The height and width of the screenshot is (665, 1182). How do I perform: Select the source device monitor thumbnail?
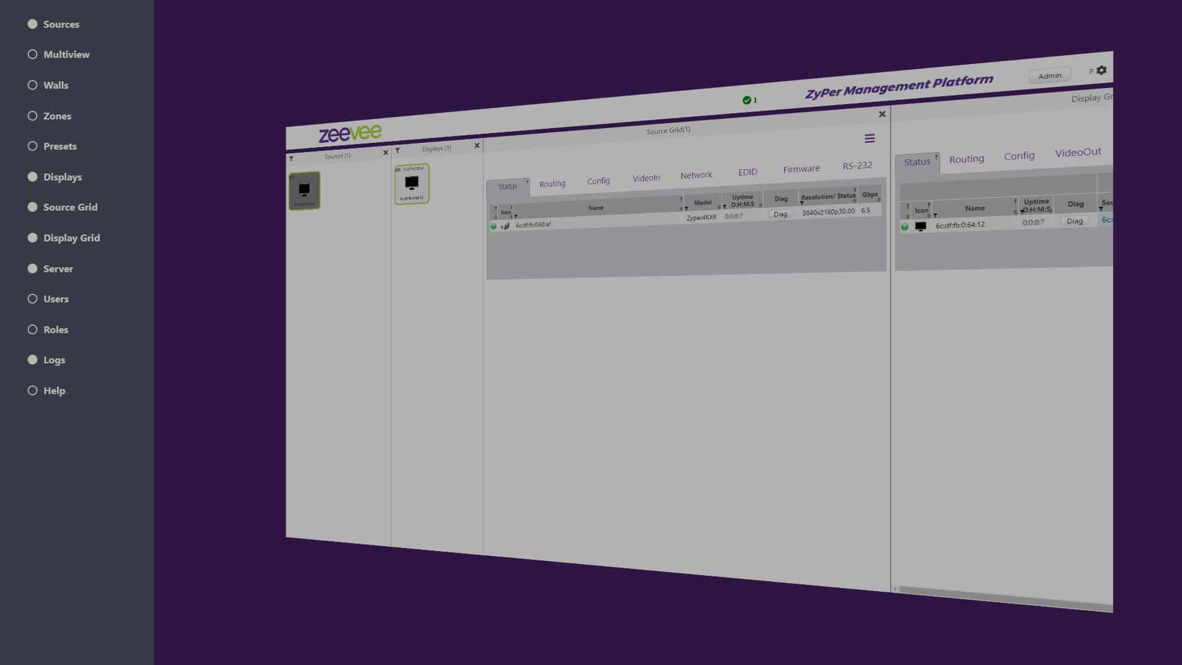[x=304, y=190]
